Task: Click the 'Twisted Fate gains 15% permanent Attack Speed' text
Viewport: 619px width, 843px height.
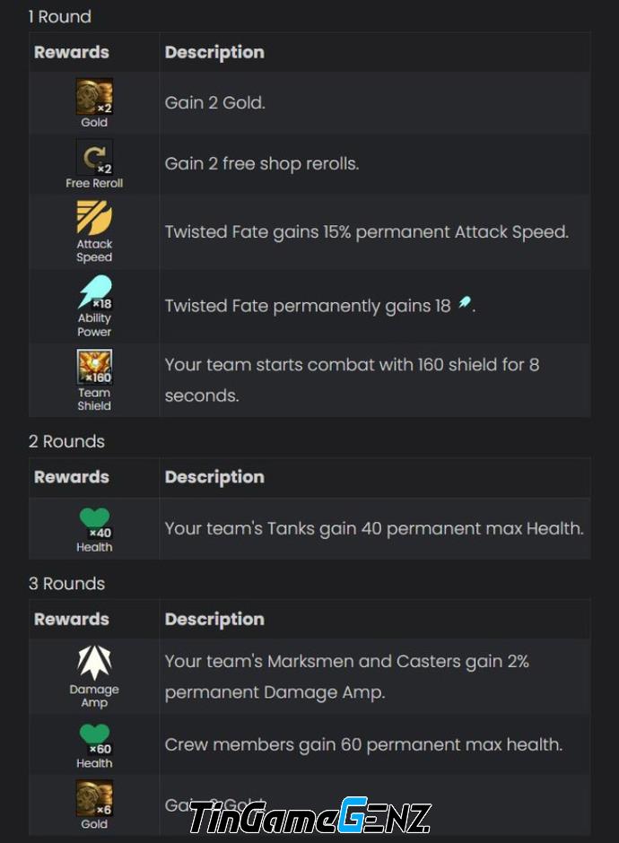Action: (x=367, y=231)
